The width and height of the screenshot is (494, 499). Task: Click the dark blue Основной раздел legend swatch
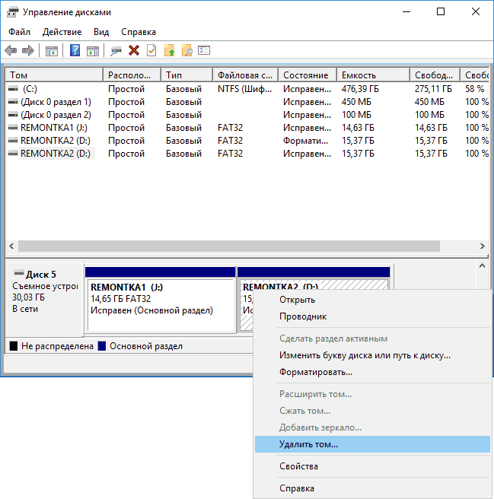[x=102, y=346]
